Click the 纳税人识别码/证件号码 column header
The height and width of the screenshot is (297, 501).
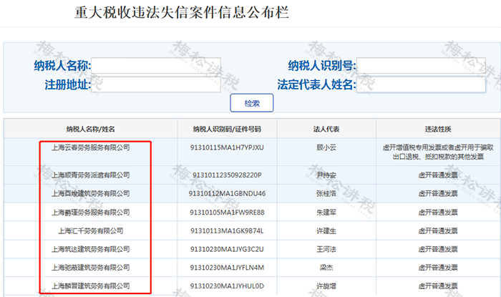click(227, 129)
